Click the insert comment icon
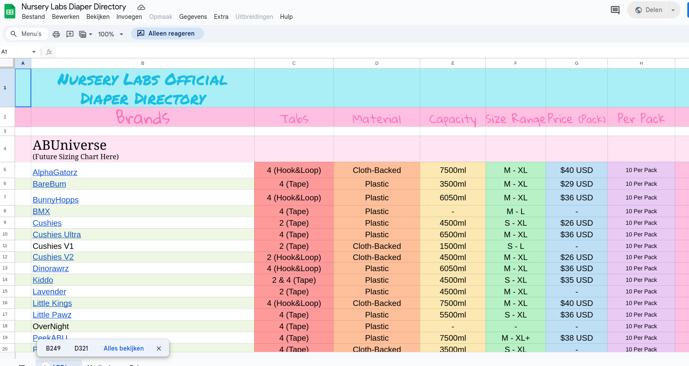Image resolution: width=689 pixels, height=366 pixels. coord(70,34)
